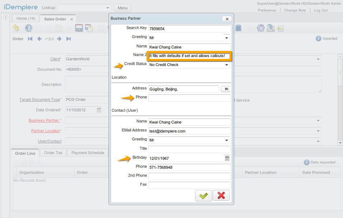Click the yellow Undo arrow icon
Image resolution: width=343 pixels, height=218 pixels.
[x=16, y=28]
